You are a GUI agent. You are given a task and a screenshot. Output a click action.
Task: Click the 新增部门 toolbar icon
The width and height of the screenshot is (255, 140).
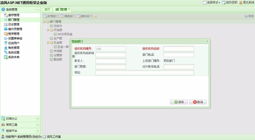45,16
